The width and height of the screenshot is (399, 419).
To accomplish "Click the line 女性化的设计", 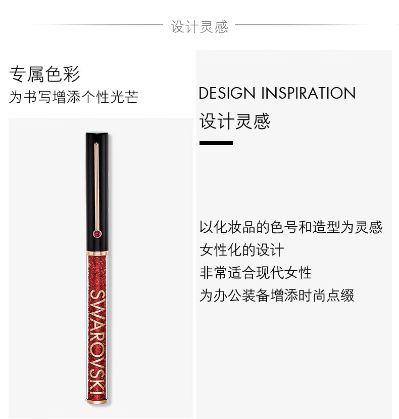I will click(x=241, y=250).
